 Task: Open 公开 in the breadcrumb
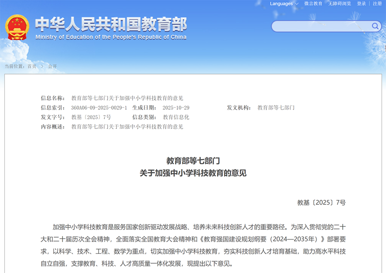(x=52, y=66)
